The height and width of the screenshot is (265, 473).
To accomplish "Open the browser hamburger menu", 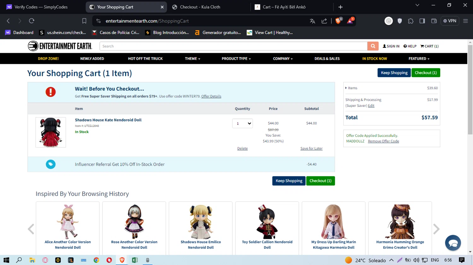I will (x=465, y=21).
